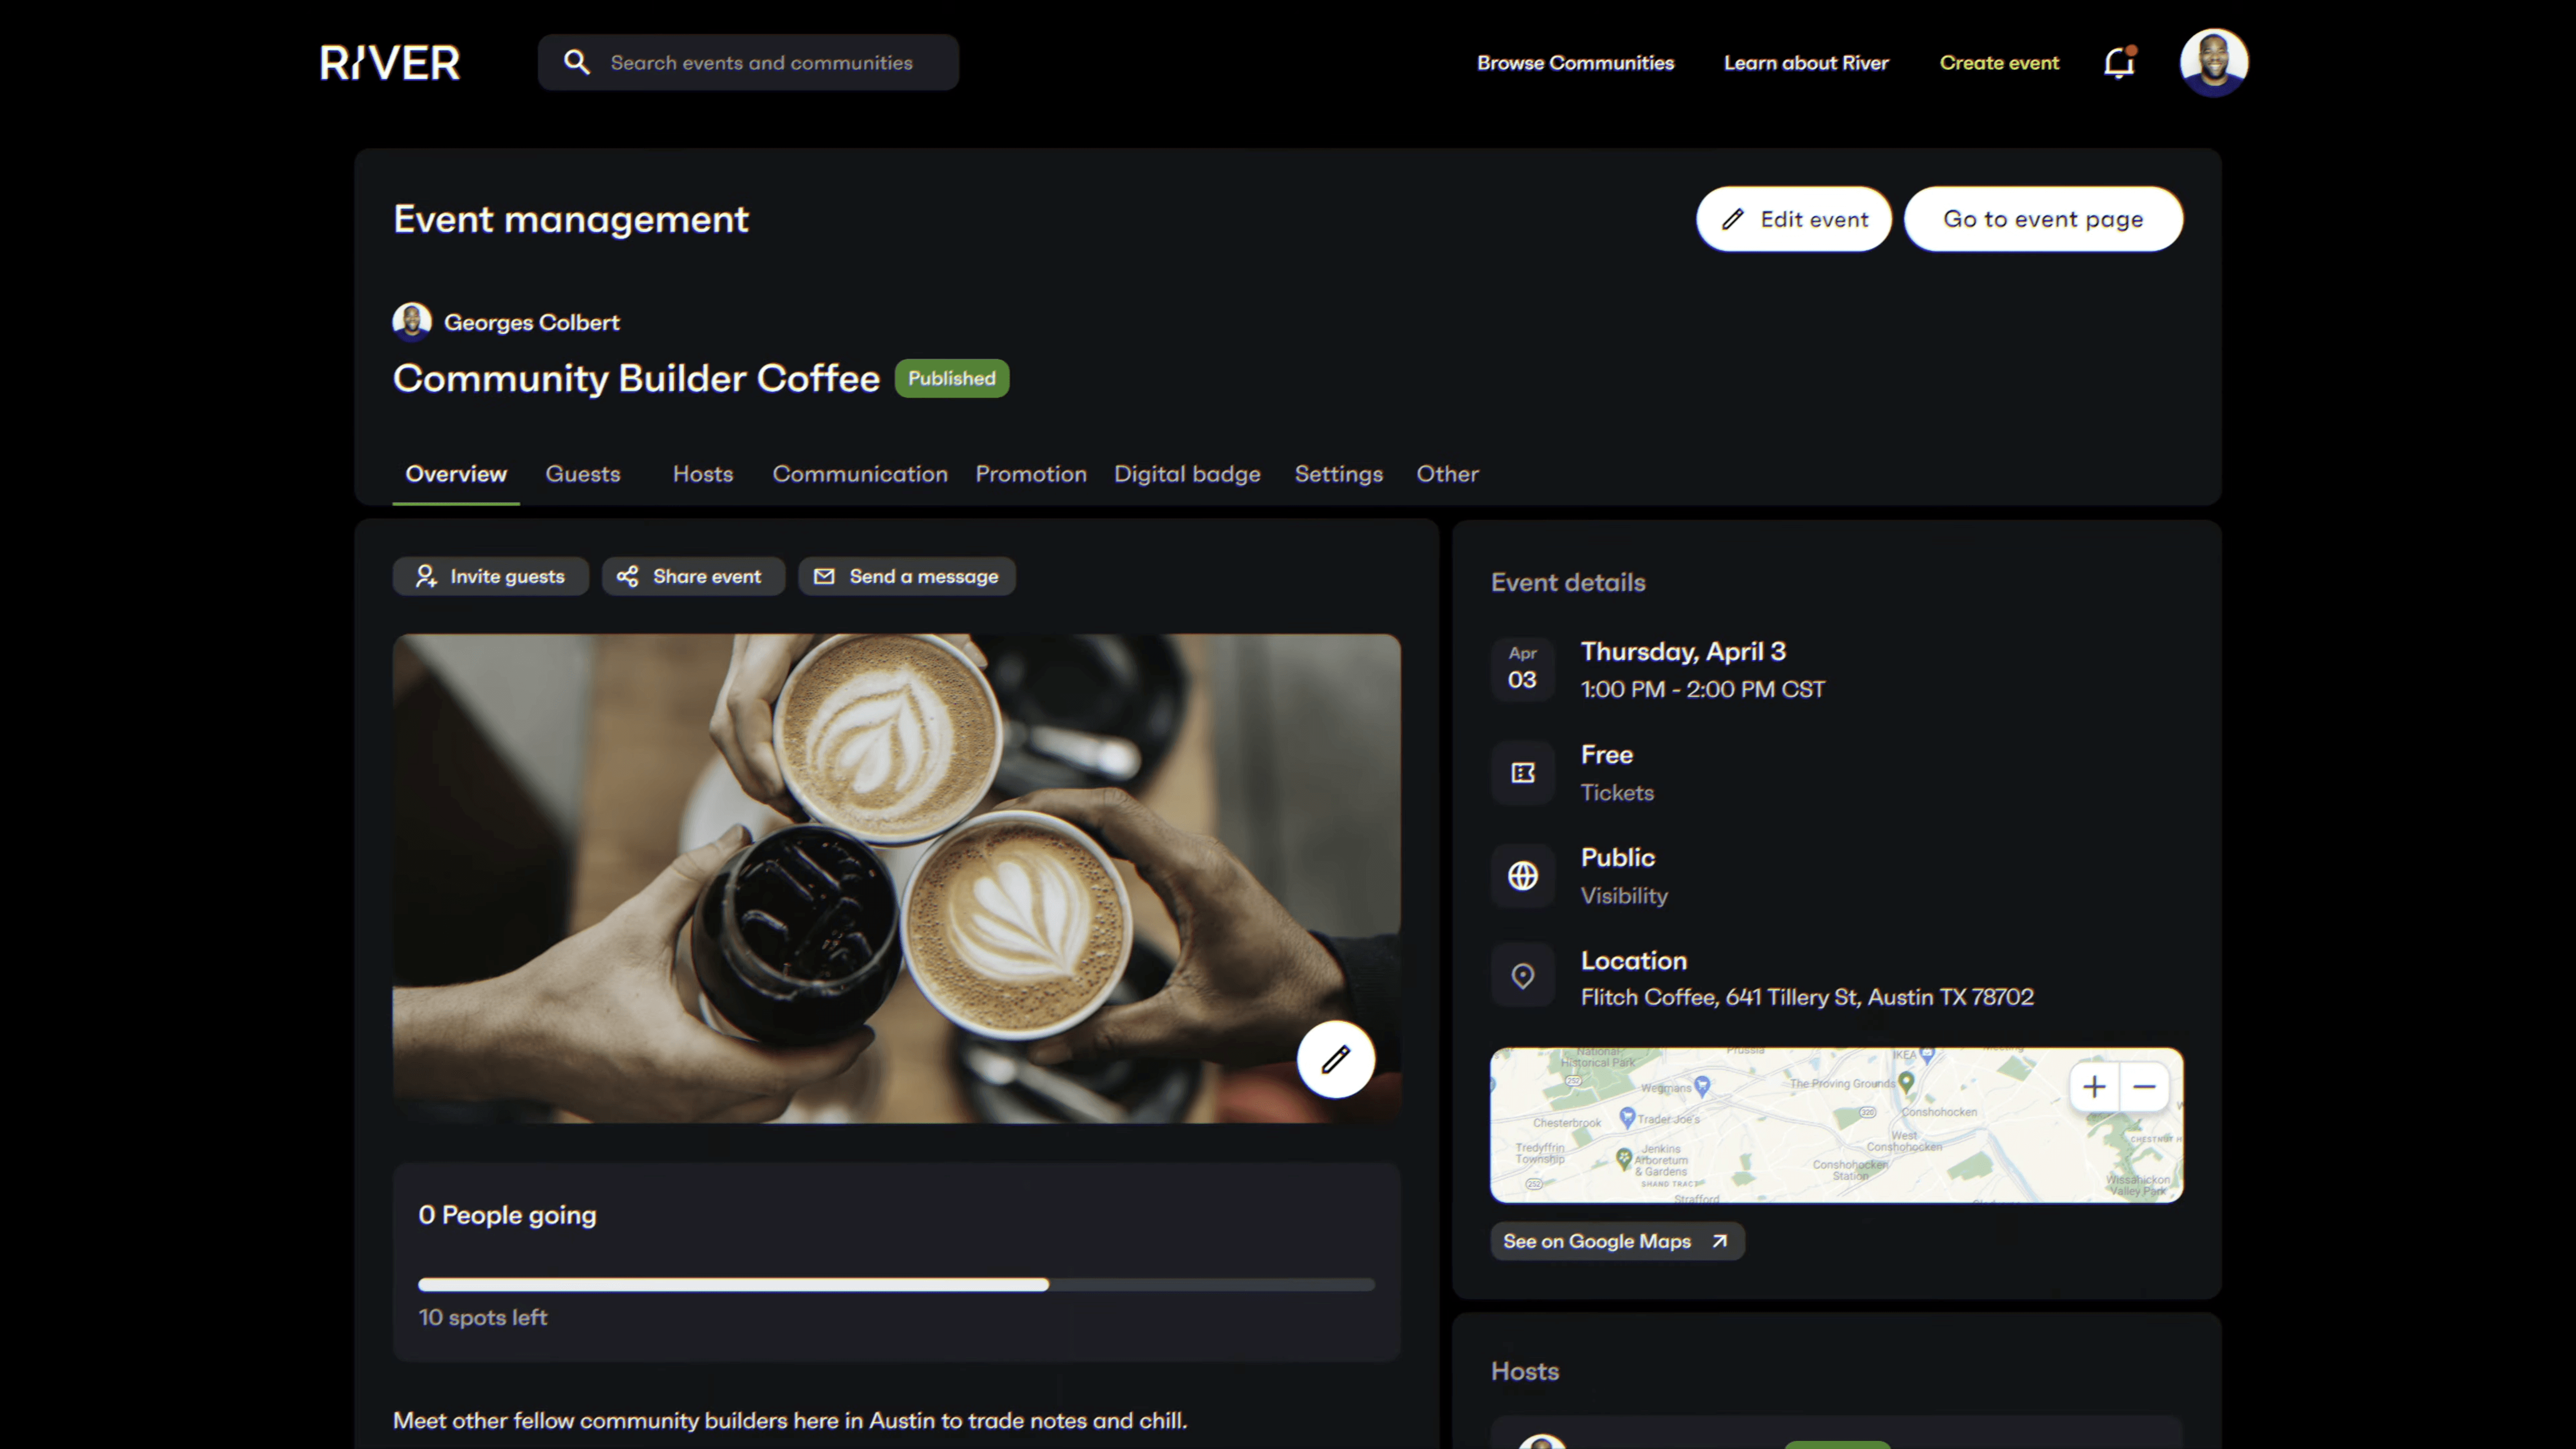Click the notification bell icon

pos(2118,63)
